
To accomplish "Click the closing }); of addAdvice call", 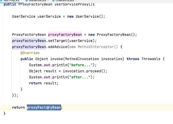I will tap(15, 95).
